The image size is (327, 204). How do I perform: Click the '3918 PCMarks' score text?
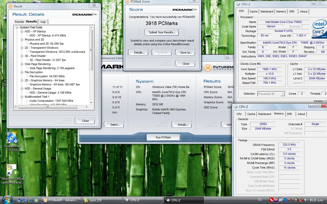tap(161, 23)
